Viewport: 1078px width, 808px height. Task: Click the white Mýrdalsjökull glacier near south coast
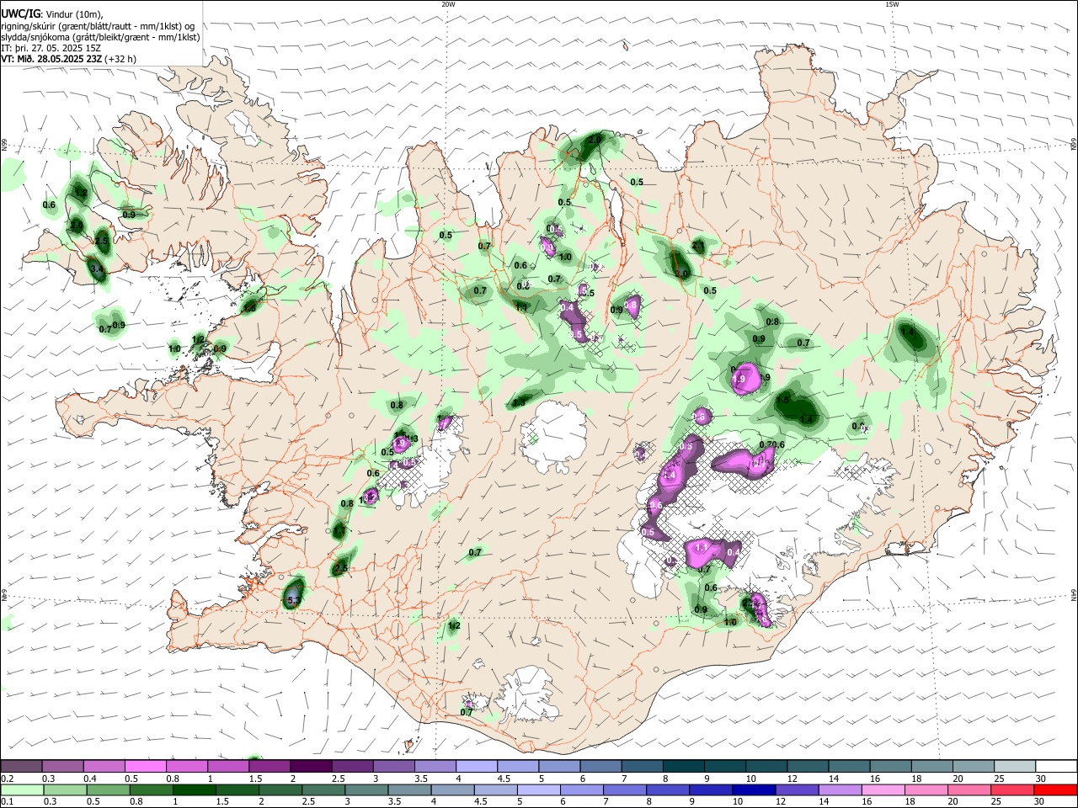pyautogui.click(x=527, y=694)
